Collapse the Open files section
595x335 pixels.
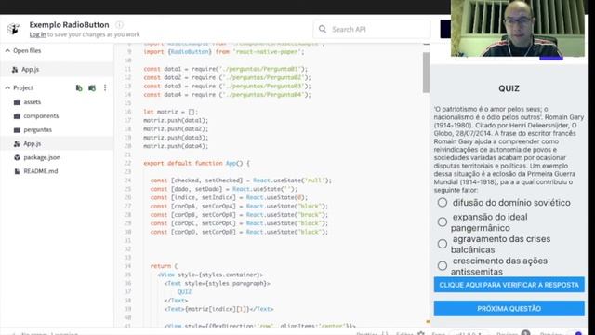tap(7, 50)
